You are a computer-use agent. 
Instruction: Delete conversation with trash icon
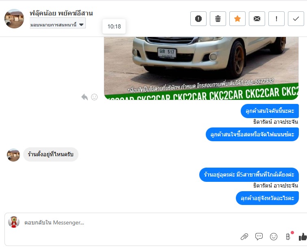point(218,19)
